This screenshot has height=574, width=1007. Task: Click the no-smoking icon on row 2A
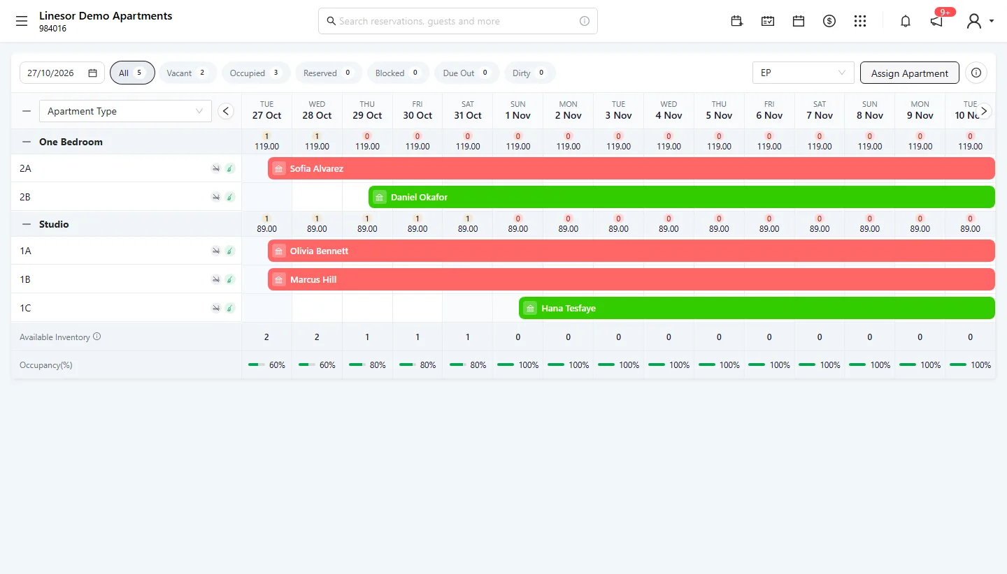(216, 168)
